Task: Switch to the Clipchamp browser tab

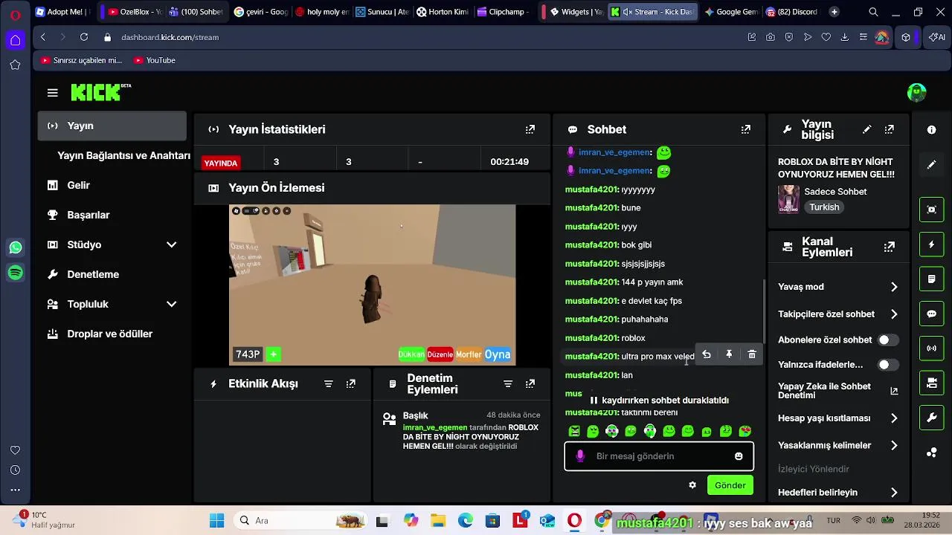Action: (x=504, y=12)
